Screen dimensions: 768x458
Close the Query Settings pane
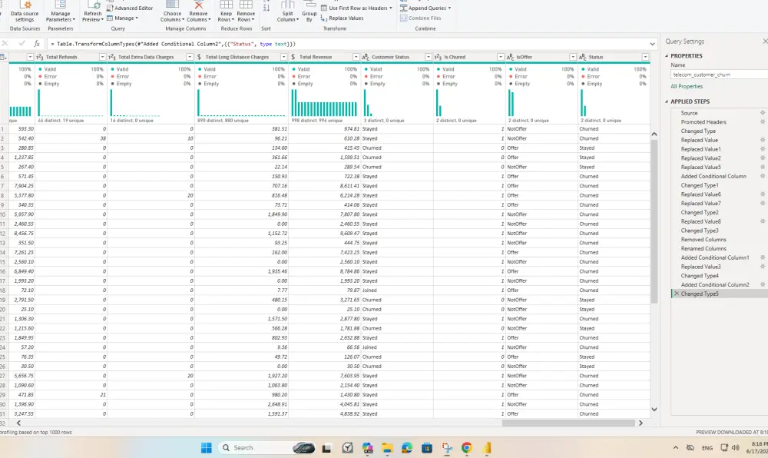[x=765, y=41]
